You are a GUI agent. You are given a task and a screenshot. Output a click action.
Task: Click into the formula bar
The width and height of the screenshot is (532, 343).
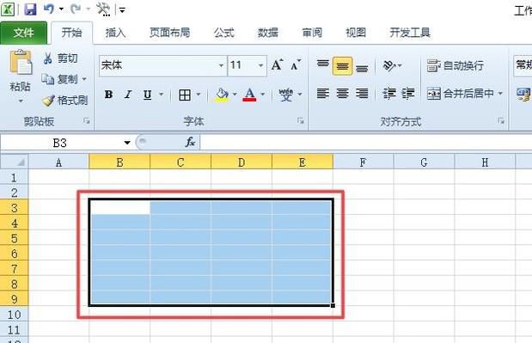[366, 143]
